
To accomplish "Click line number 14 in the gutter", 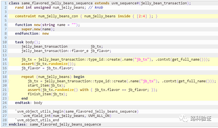I will (5, 59).
